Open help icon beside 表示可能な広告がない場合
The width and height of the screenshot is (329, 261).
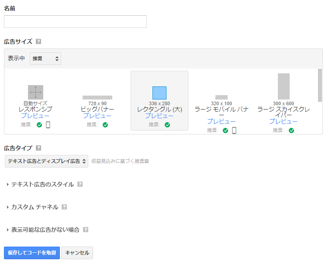(x=86, y=230)
